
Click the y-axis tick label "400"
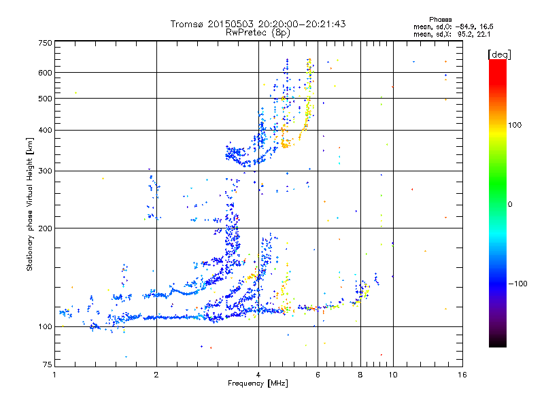pos(45,130)
